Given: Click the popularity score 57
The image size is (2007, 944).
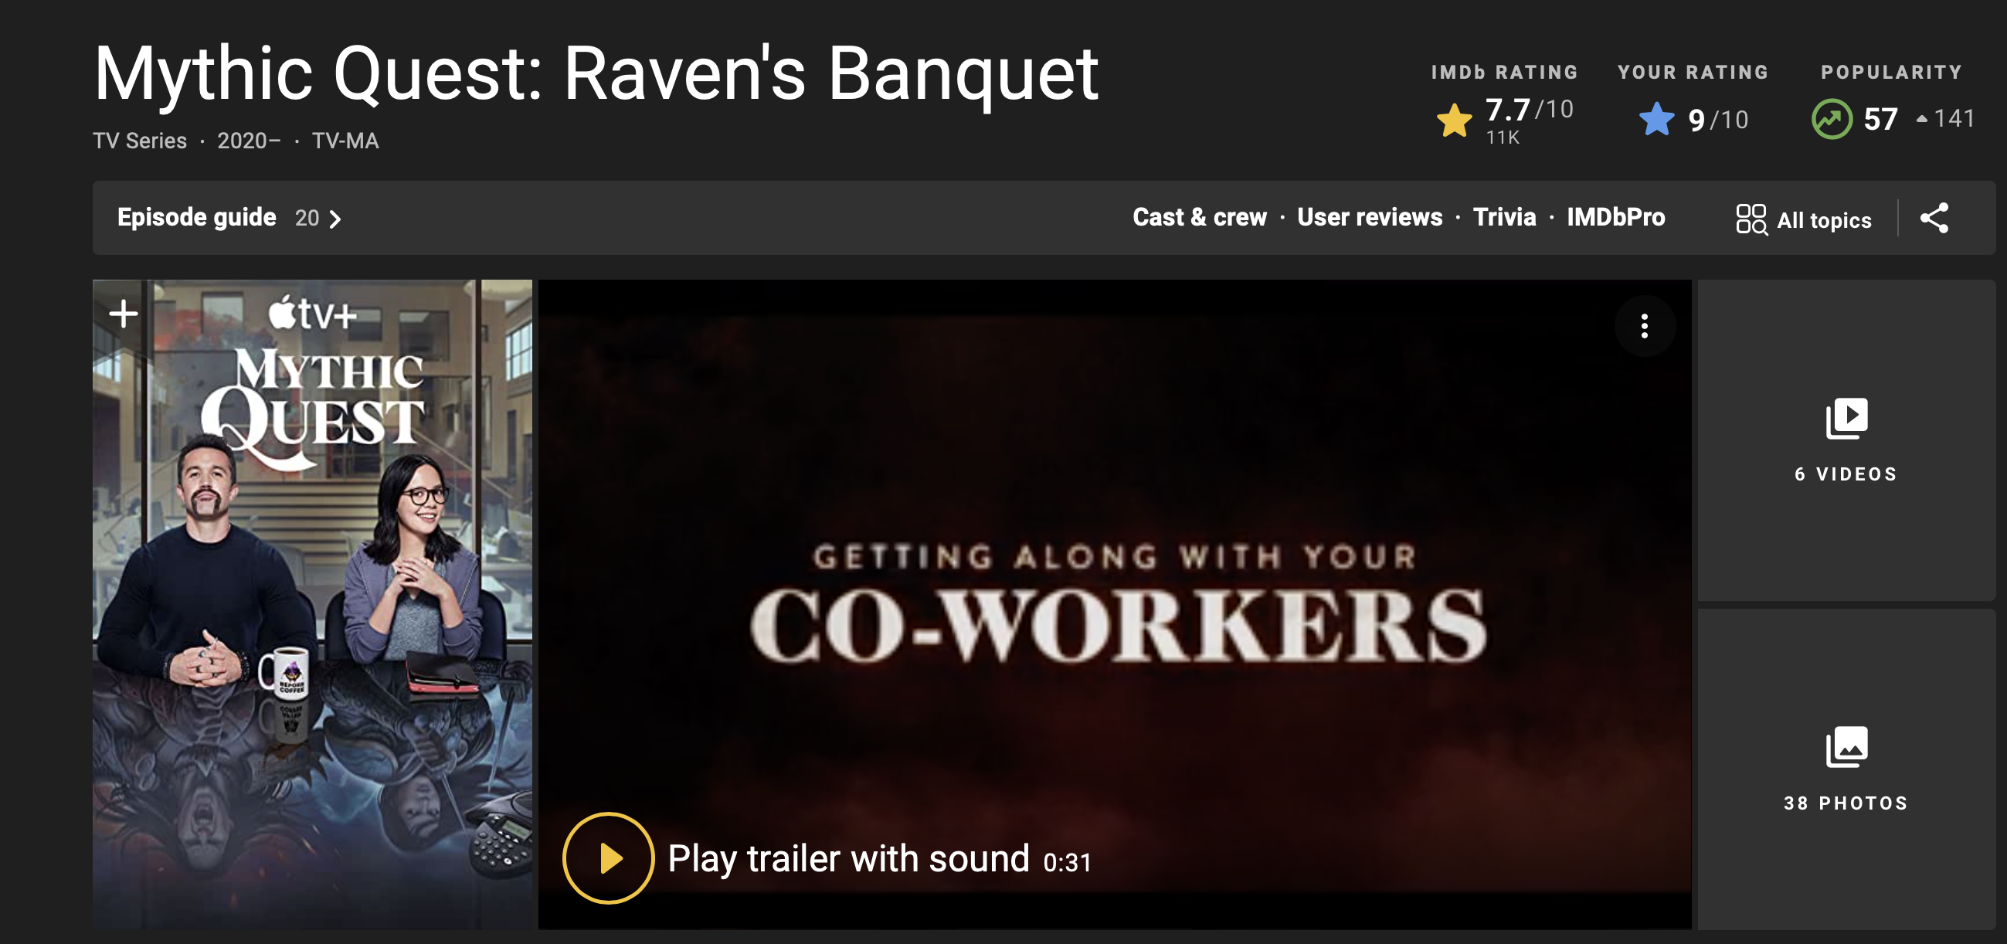Looking at the screenshot, I should click(1880, 119).
